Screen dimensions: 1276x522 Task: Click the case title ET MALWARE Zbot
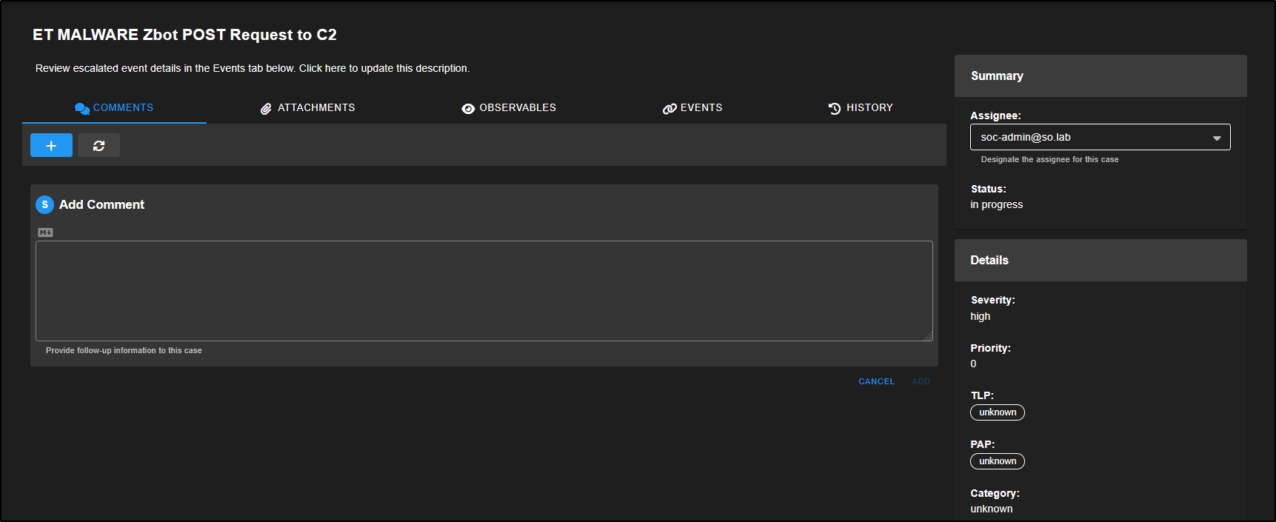tap(184, 35)
